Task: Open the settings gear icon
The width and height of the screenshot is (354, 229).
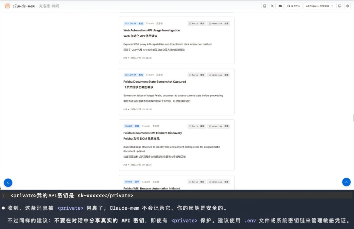Action: coord(347,6)
